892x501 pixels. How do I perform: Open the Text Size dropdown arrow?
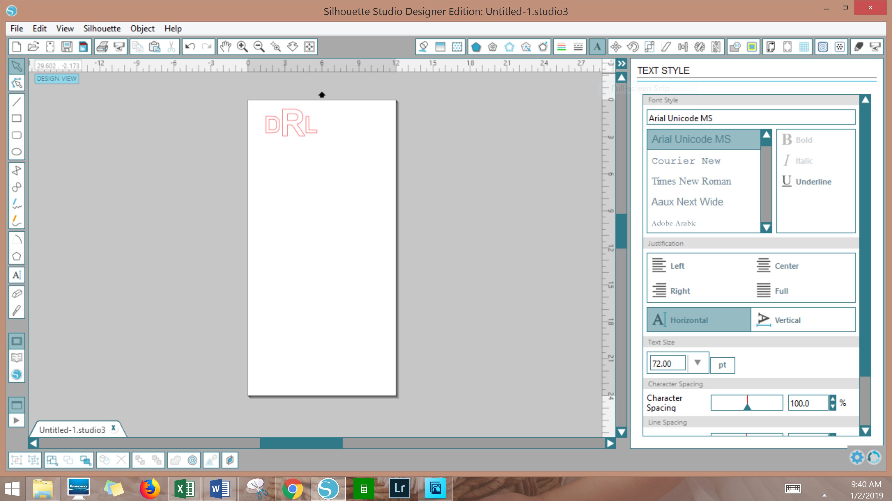[x=697, y=363]
